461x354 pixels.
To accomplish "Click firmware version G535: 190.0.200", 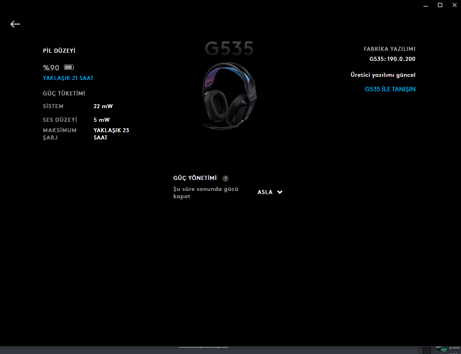I will (x=392, y=59).
